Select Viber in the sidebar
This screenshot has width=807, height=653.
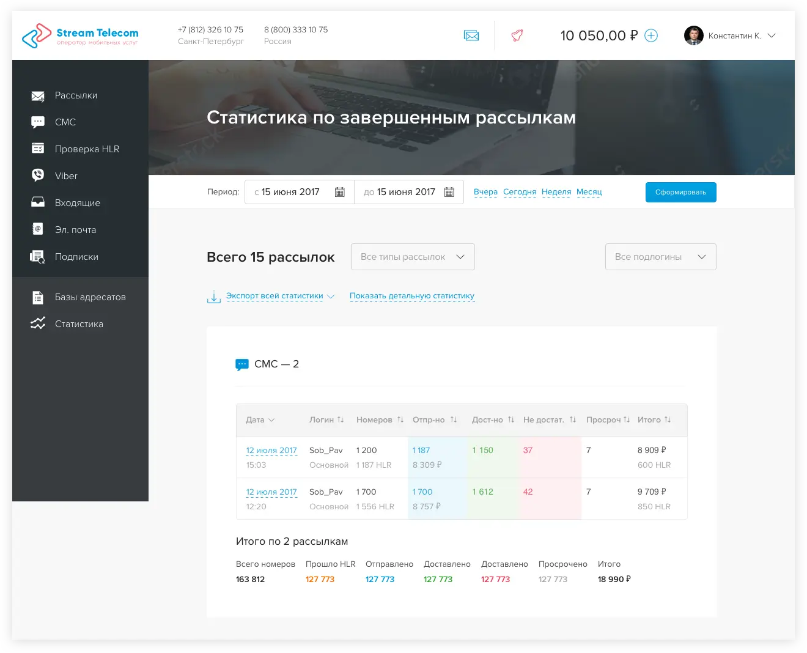pos(66,176)
